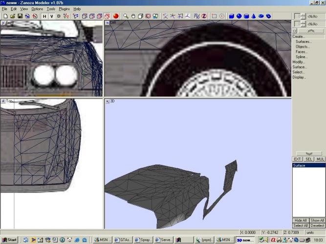This screenshot has height=244, width=326.
Task: Select the zoom magnifier tool
Action: [x=126, y=16]
